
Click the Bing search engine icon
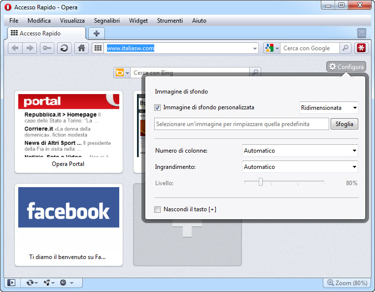(120, 72)
